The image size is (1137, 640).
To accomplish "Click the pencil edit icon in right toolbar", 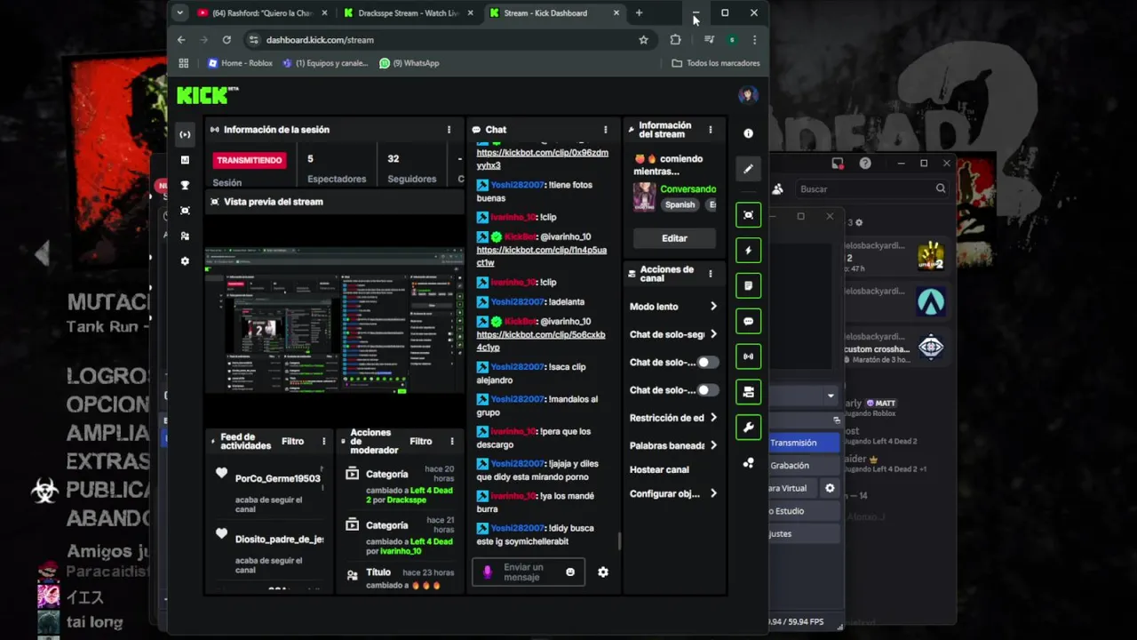I will [748, 169].
